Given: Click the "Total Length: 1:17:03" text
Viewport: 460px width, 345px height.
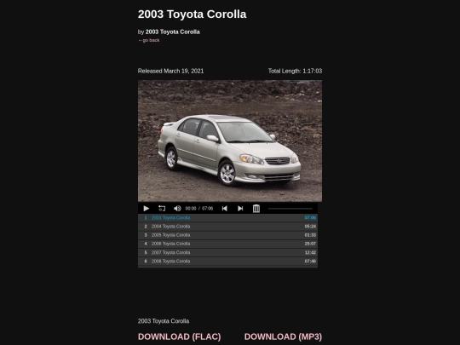Looking at the screenshot, I should point(295,71).
